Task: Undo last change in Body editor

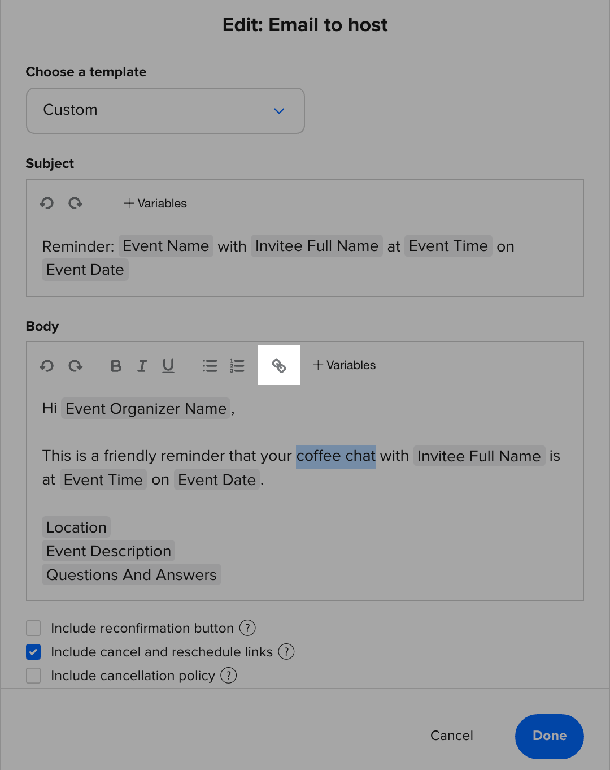Action: click(x=47, y=366)
